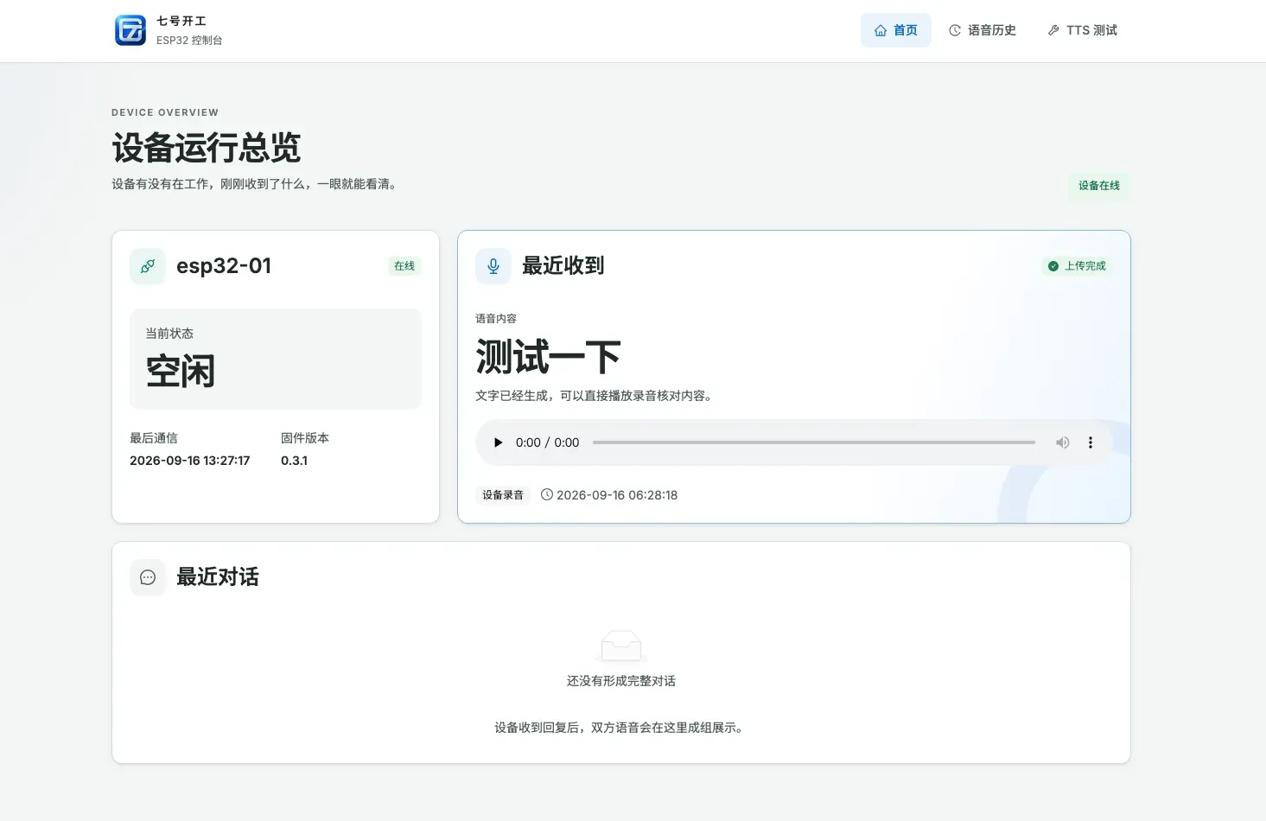This screenshot has height=821, width=1266.
Task: Mute the audio player volume
Action: tap(1062, 442)
